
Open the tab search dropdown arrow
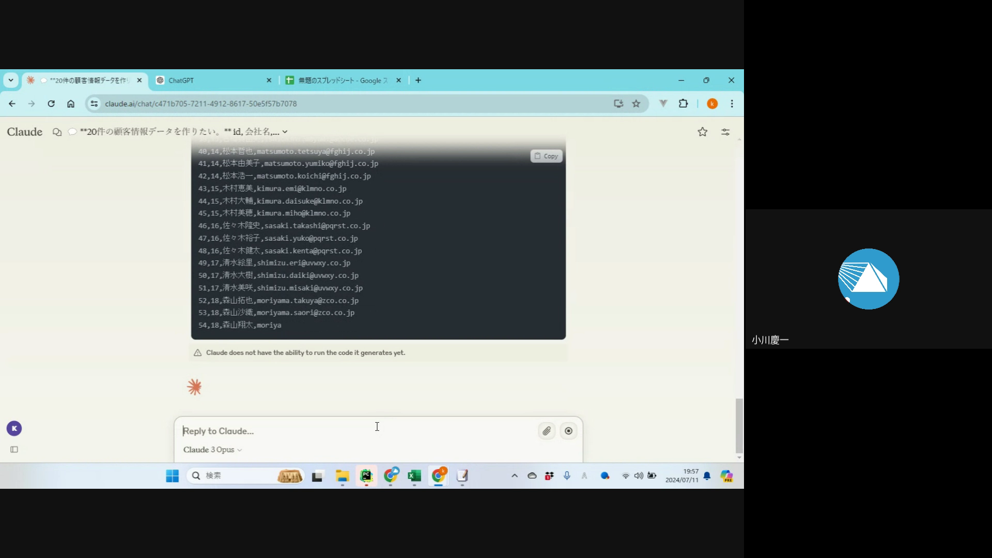11,80
